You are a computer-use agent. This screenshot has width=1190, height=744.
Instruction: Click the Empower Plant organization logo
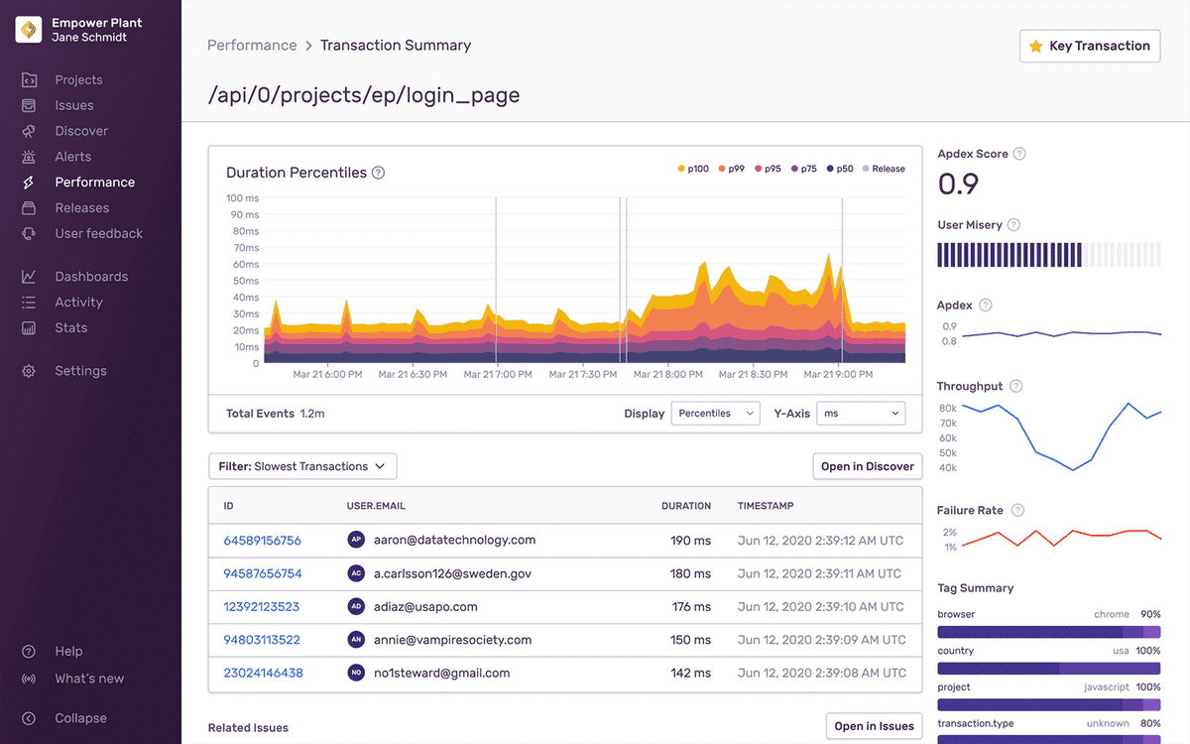tap(29, 30)
